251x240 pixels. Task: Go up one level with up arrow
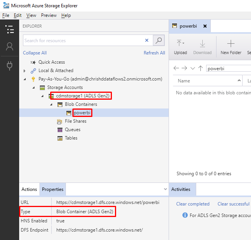click(200, 68)
